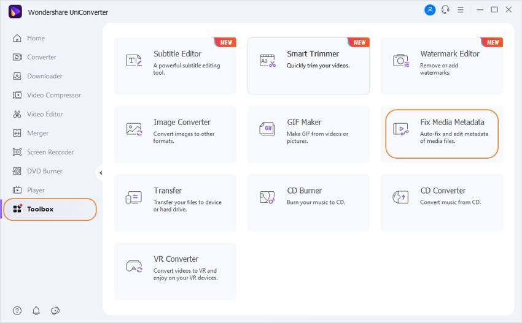Click the feedback chat icon
The width and height of the screenshot is (522, 323).
click(55, 310)
